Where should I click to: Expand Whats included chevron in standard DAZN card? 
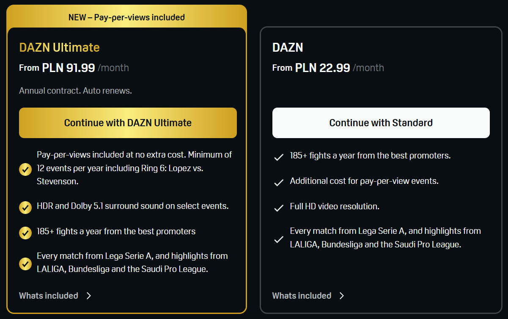coord(342,296)
